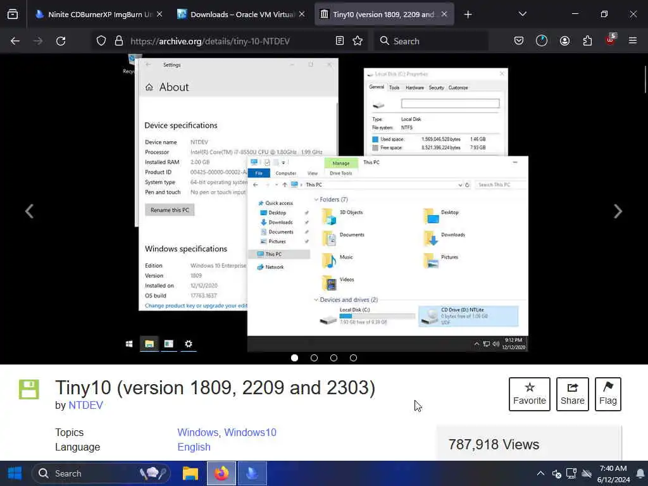Viewport: 648px width, 486px height.
Task: Open the taskbar clock showing 7:40 AM
Action: (614, 473)
